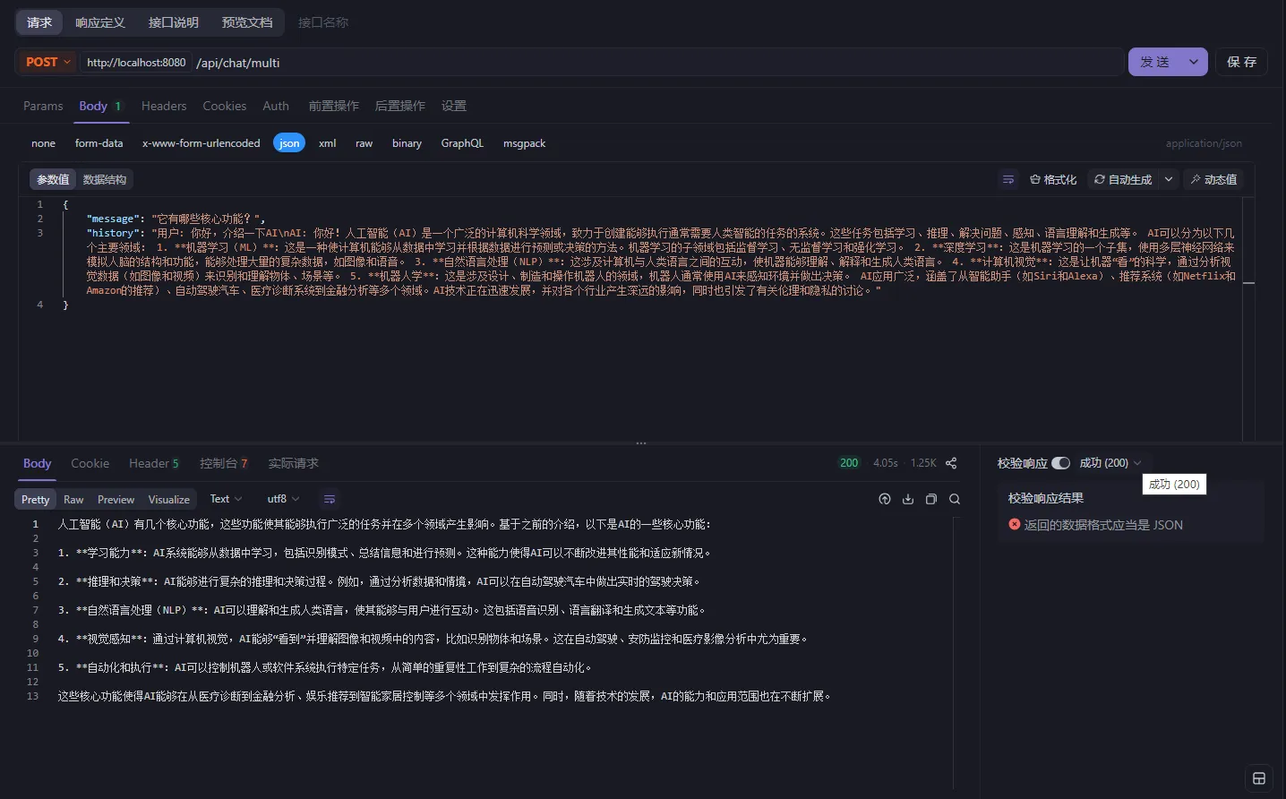Search the response with the magnifier icon
The image size is (1286, 799).
click(955, 499)
